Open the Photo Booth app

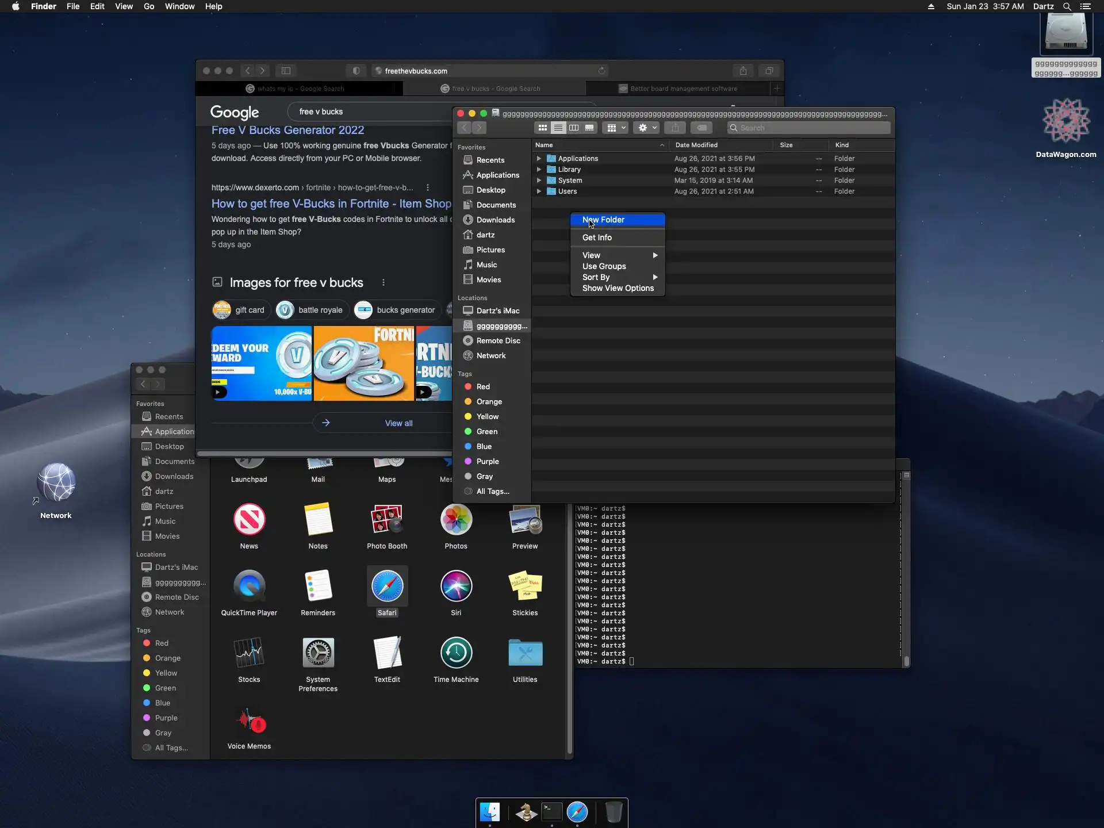pyautogui.click(x=387, y=520)
